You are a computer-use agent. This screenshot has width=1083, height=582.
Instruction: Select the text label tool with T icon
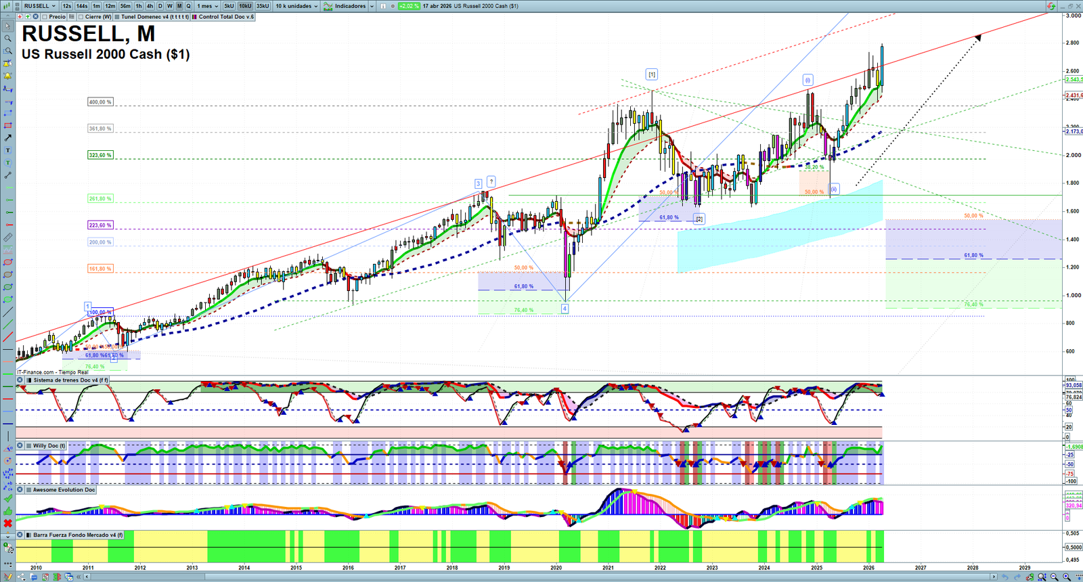click(x=7, y=150)
